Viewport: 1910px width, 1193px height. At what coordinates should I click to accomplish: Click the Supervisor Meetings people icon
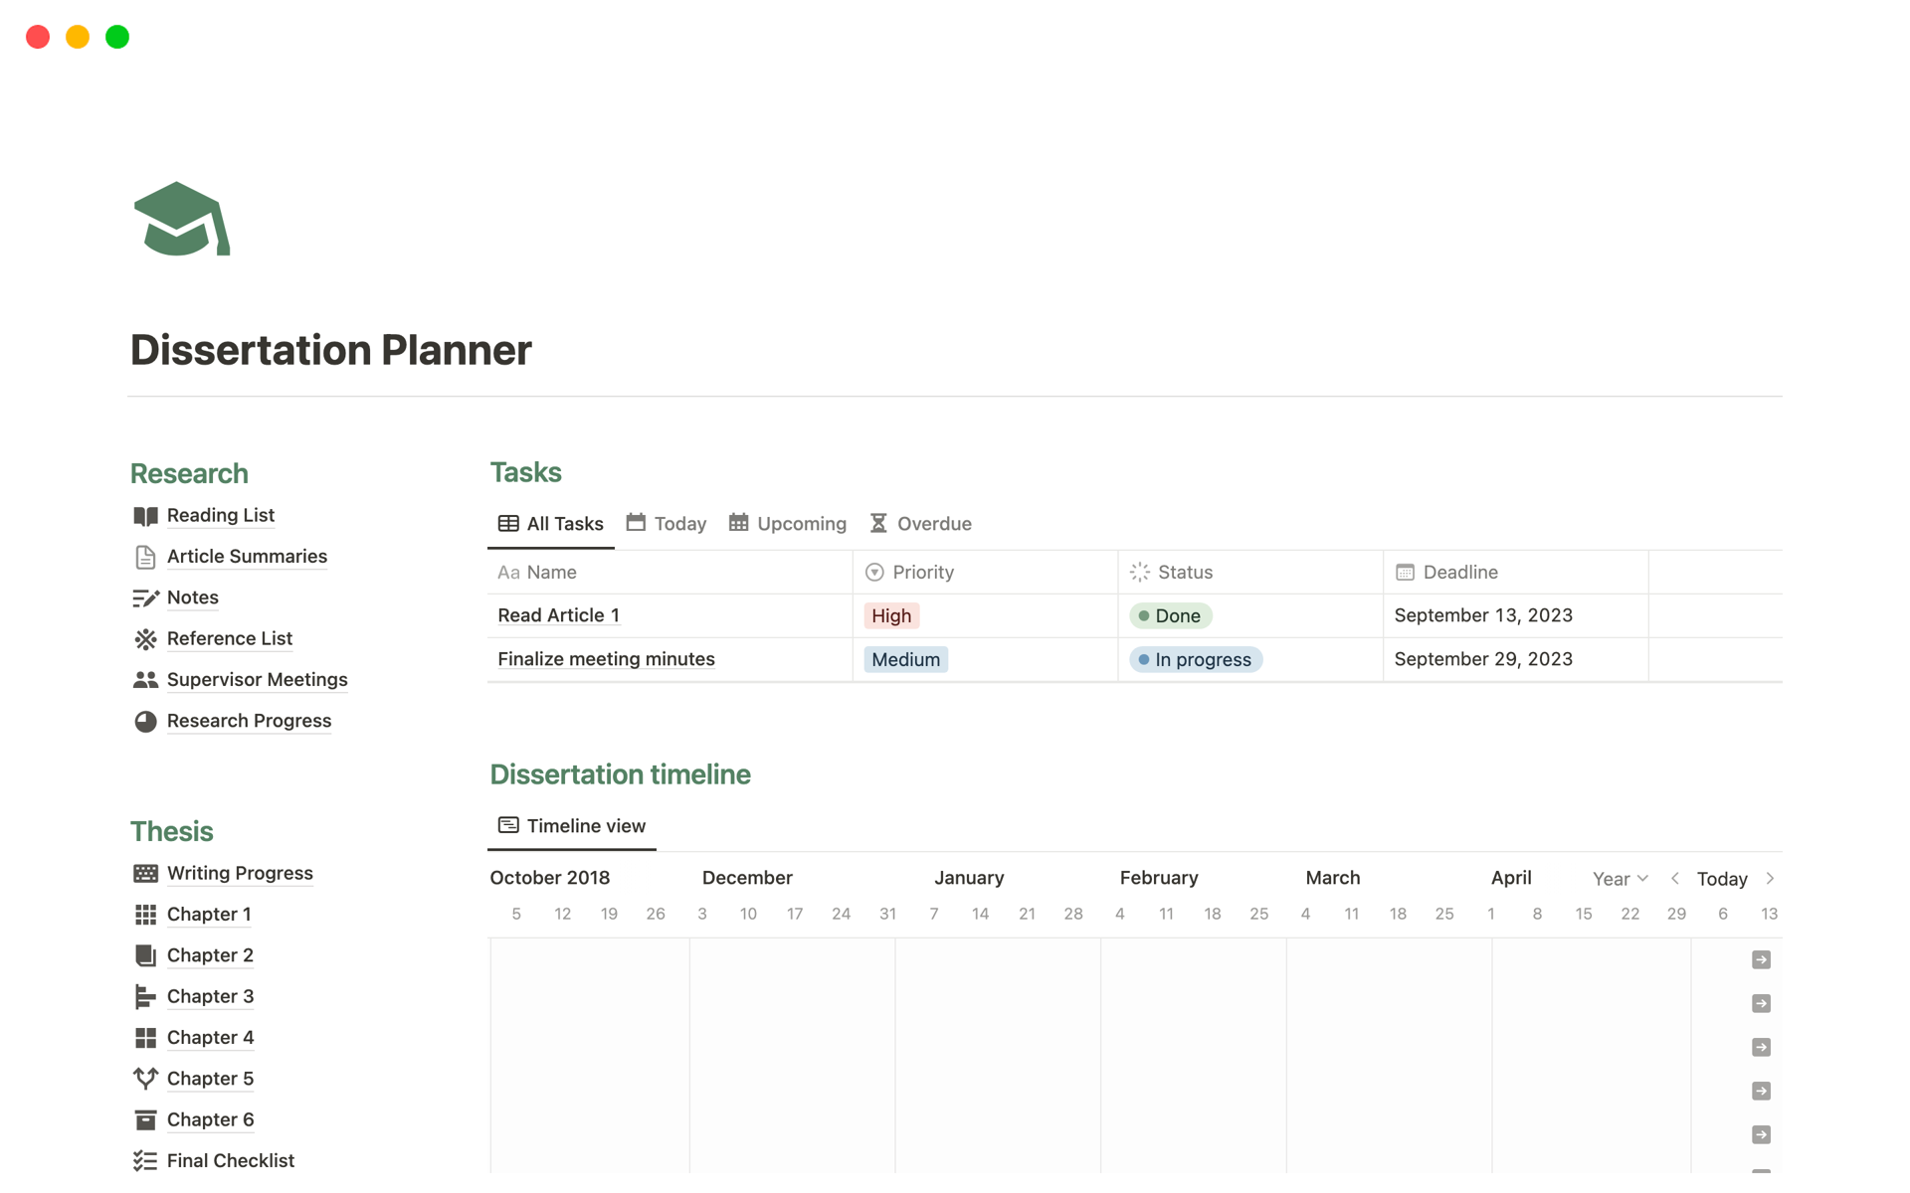(145, 680)
